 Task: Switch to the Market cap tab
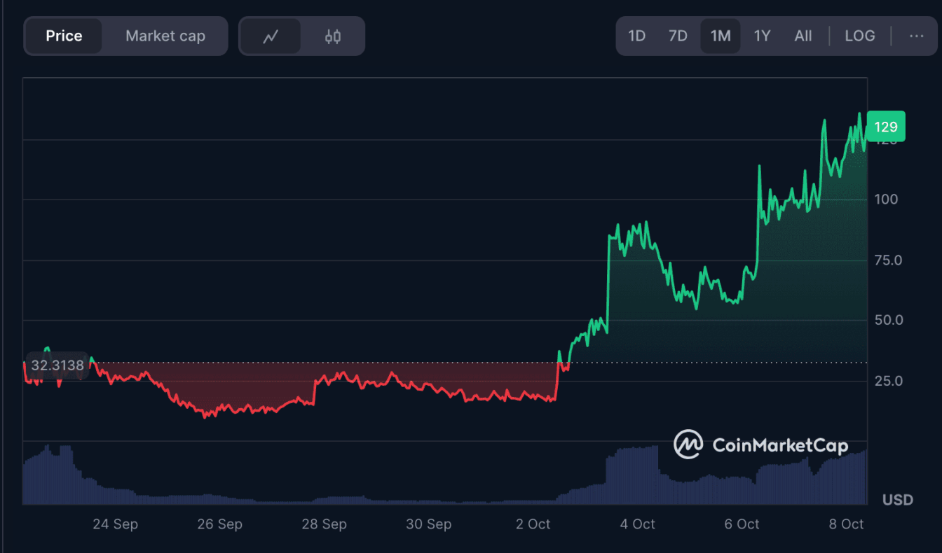(x=165, y=36)
